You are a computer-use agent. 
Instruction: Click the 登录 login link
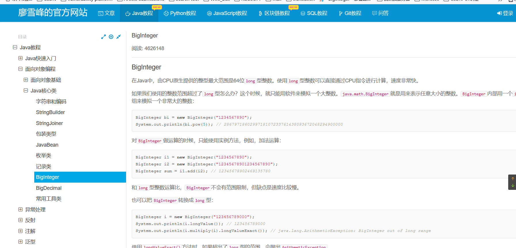(x=505, y=13)
